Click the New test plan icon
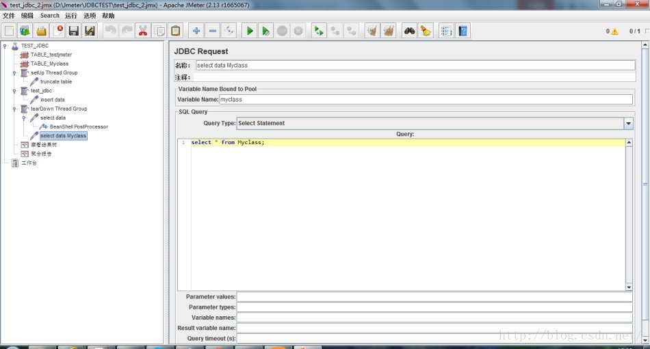 click(x=9, y=31)
